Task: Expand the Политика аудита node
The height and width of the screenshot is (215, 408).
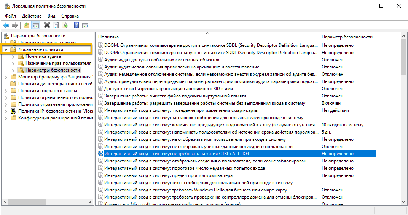Action: click(x=13, y=57)
